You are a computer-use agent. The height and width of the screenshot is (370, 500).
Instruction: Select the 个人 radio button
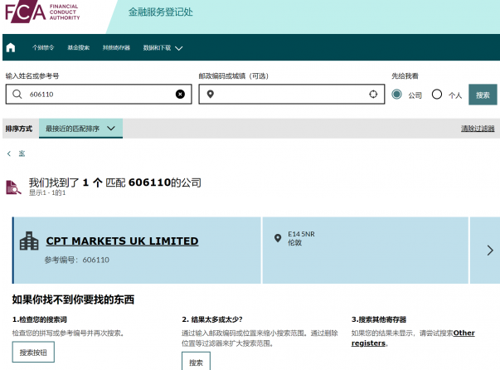(437, 95)
